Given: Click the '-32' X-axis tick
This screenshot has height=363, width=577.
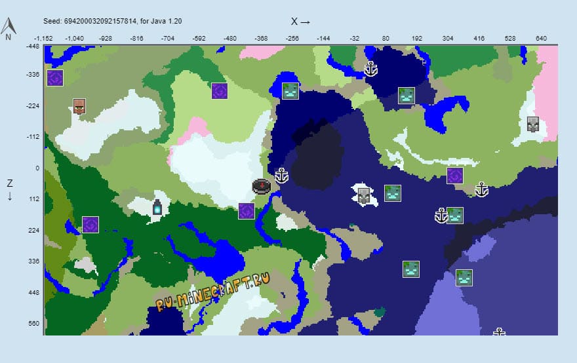Looking at the screenshot, I should pyautogui.click(x=354, y=38).
